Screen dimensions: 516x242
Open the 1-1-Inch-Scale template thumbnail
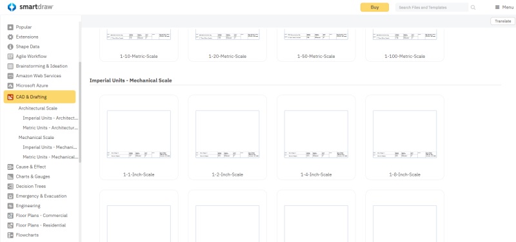click(139, 134)
